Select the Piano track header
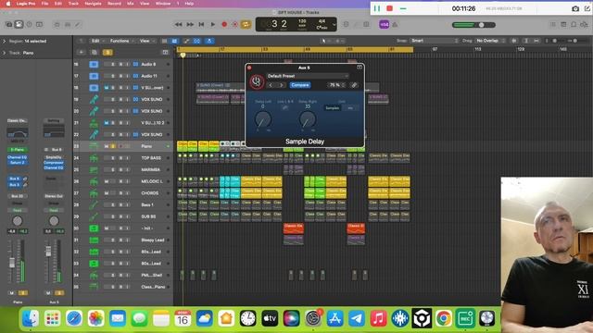This screenshot has width=593, height=333. click(x=123, y=146)
